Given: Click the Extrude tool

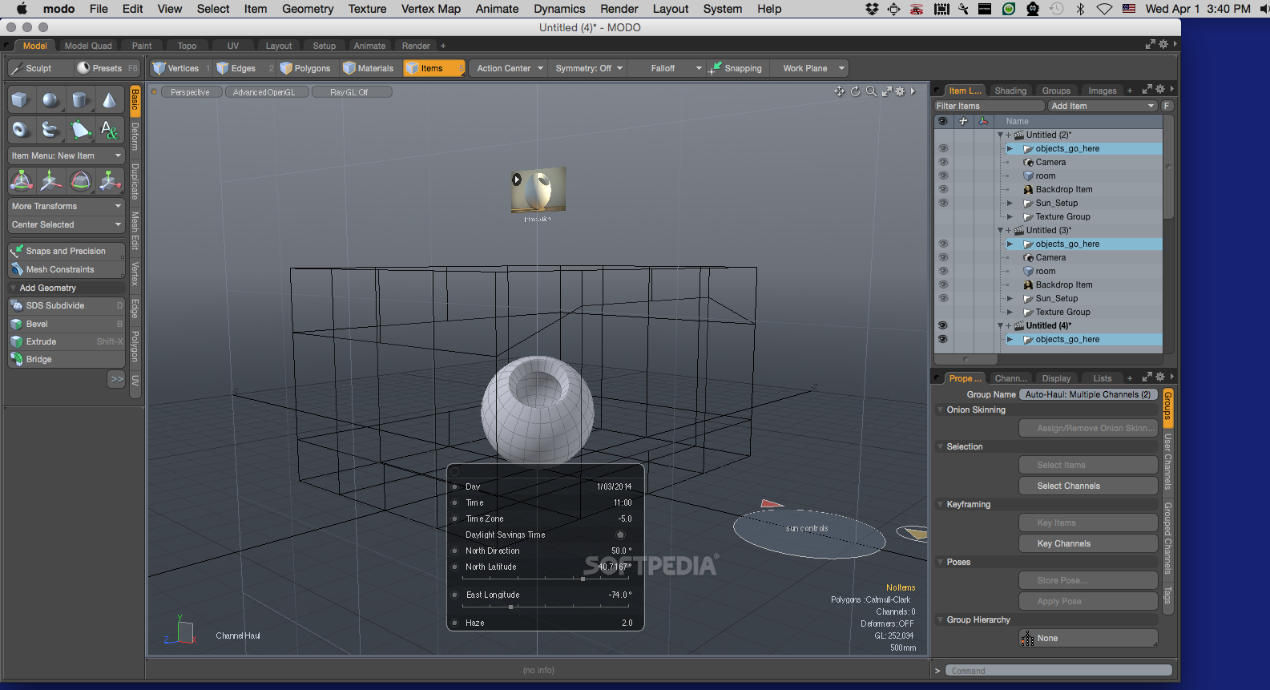Looking at the screenshot, I should pyautogui.click(x=67, y=341).
